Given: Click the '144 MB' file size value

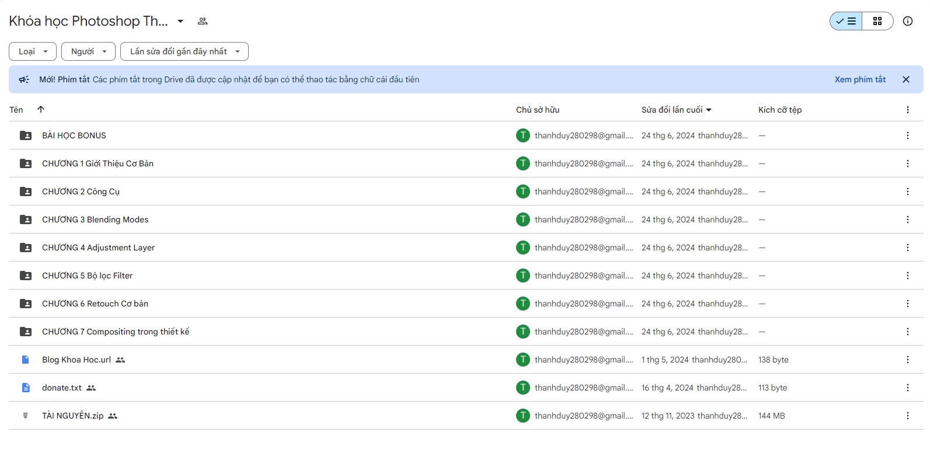Looking at the screenshot, I should point(772,416).
